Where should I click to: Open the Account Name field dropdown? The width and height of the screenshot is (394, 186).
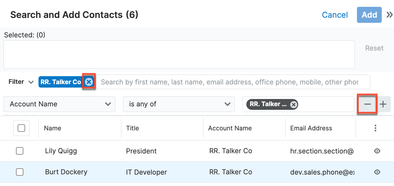point(59,104)
